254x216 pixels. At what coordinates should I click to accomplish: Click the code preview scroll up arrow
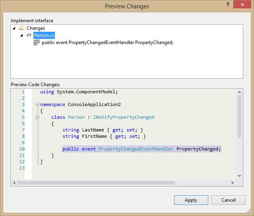(239, 92)
